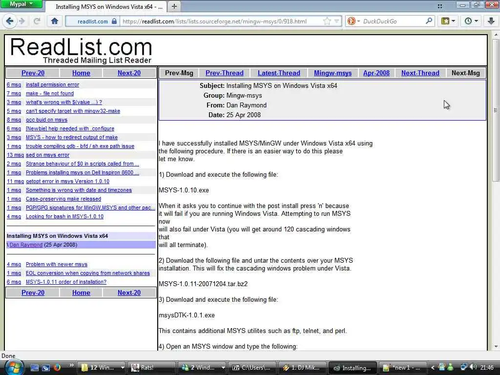The height and width of the screenshot is (375, 500).
Task: Switch to 'new 1 - ...' Notepad++ taskbar window
Action: pos(403,368)
